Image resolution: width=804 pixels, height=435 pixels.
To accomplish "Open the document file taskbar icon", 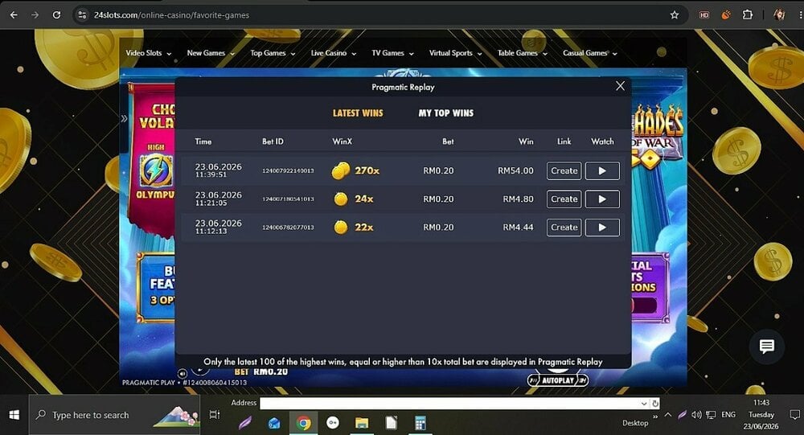I will click(392, 423).
